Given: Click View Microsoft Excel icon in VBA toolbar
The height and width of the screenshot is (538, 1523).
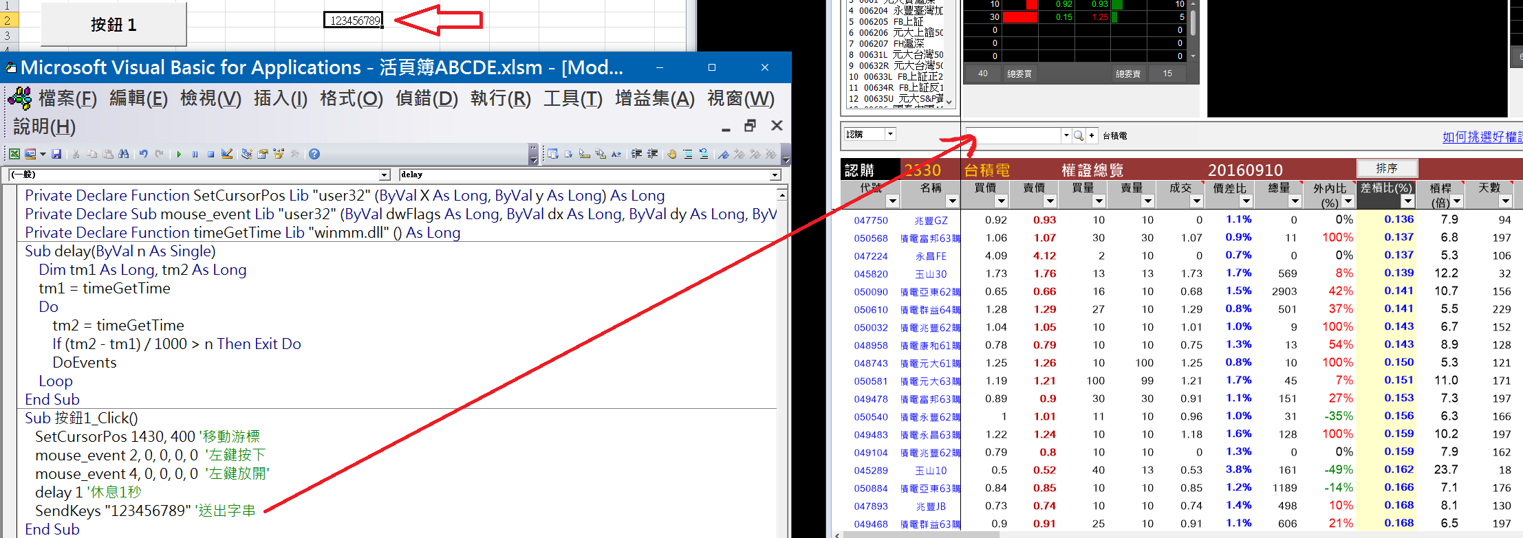Looking at the screenshot, I should (x=14, y=154).
